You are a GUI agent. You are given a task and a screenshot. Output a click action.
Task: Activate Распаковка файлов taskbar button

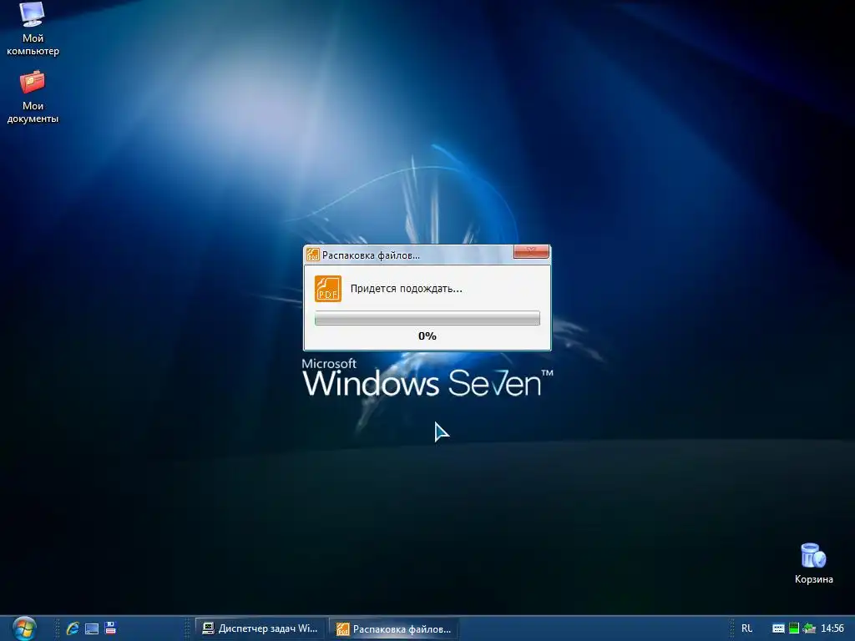[x=394, y=629]
